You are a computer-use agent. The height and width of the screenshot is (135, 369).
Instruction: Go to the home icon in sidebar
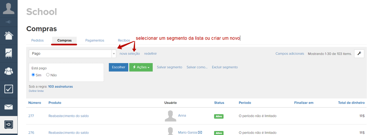click(x=9, y=35)
